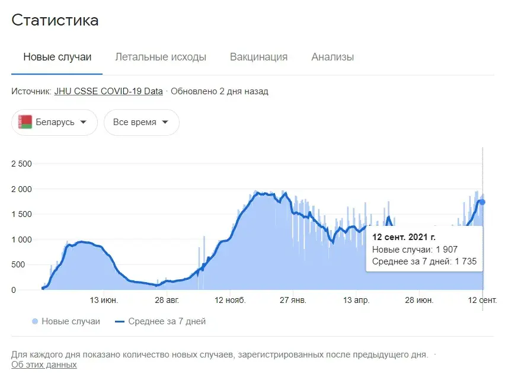This screenshot has height=380, width=508.
Task: Click the 13 июн. axis label
Action: 104,301
